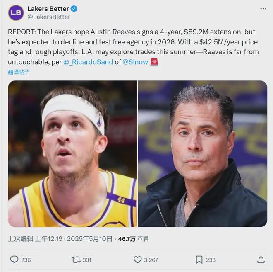Click the repost arrows icon
The height and width of the screenshot is (272, 273).
pyautogui.click(x=76, y=260)
